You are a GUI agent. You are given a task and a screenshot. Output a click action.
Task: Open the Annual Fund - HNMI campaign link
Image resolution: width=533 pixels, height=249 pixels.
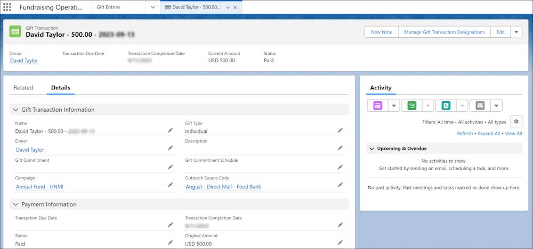(x=39, y=187)
